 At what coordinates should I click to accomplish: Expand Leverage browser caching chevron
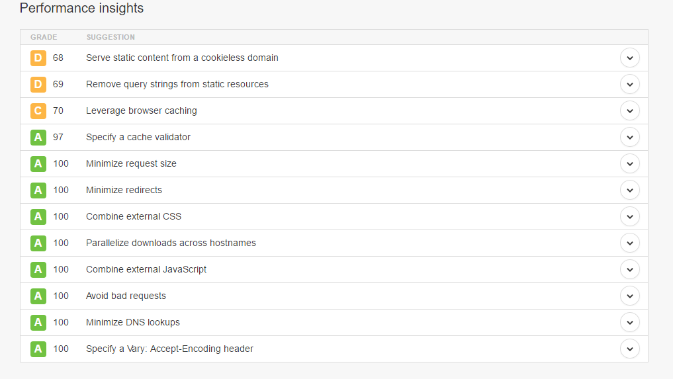(629, 110)
